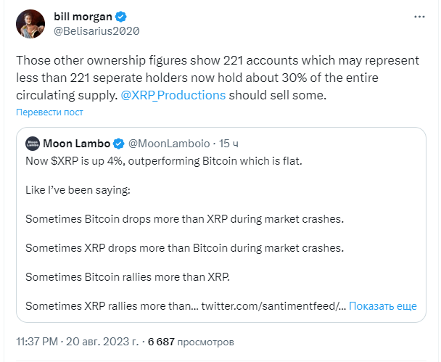The width and height of the screenshot is (441, 362).
Task: Click the 15 ч timestamp
Action: click(228, 144)
